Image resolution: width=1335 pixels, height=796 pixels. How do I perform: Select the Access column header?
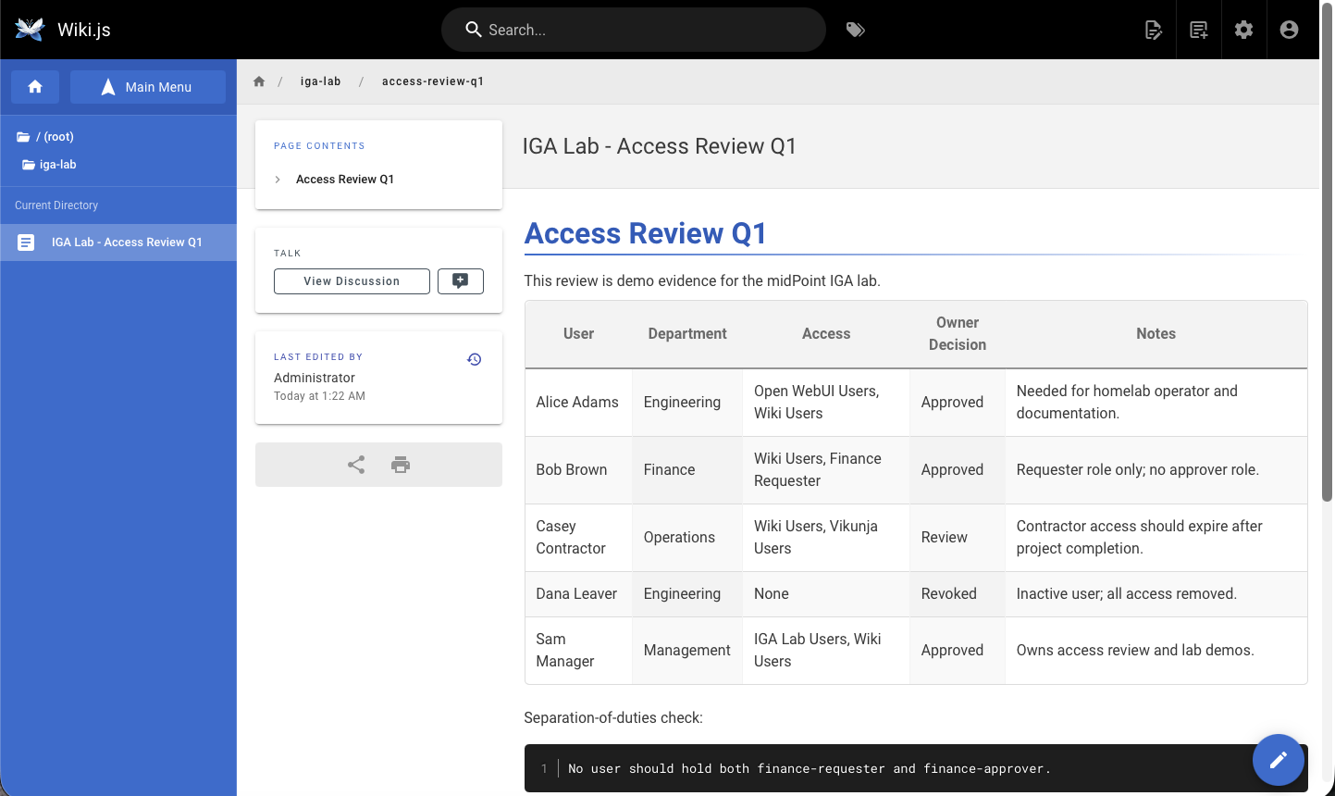coord(826,334)
